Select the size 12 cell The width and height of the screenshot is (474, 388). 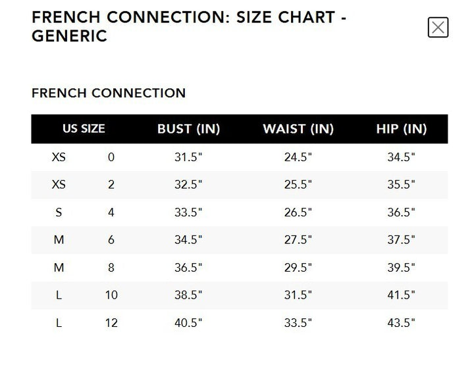111,323
